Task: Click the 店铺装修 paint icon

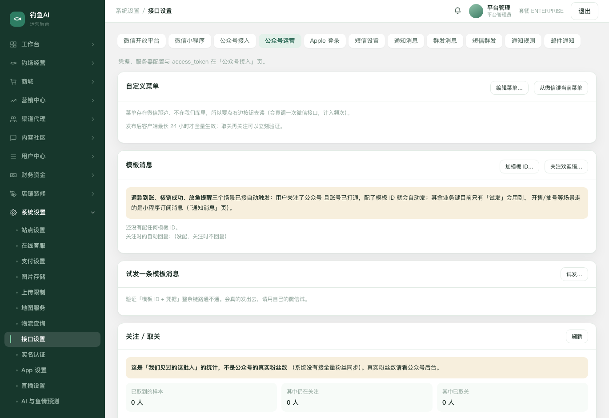Action: [x=13, y=194]
